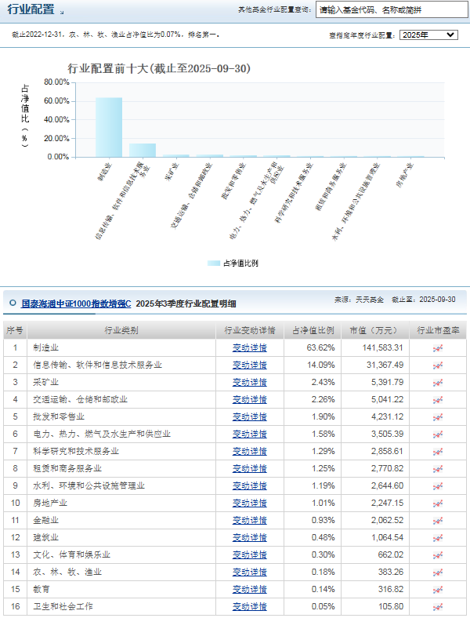Click the 制造业 bar in the chart
470x618 pixels.
(109, 127)
